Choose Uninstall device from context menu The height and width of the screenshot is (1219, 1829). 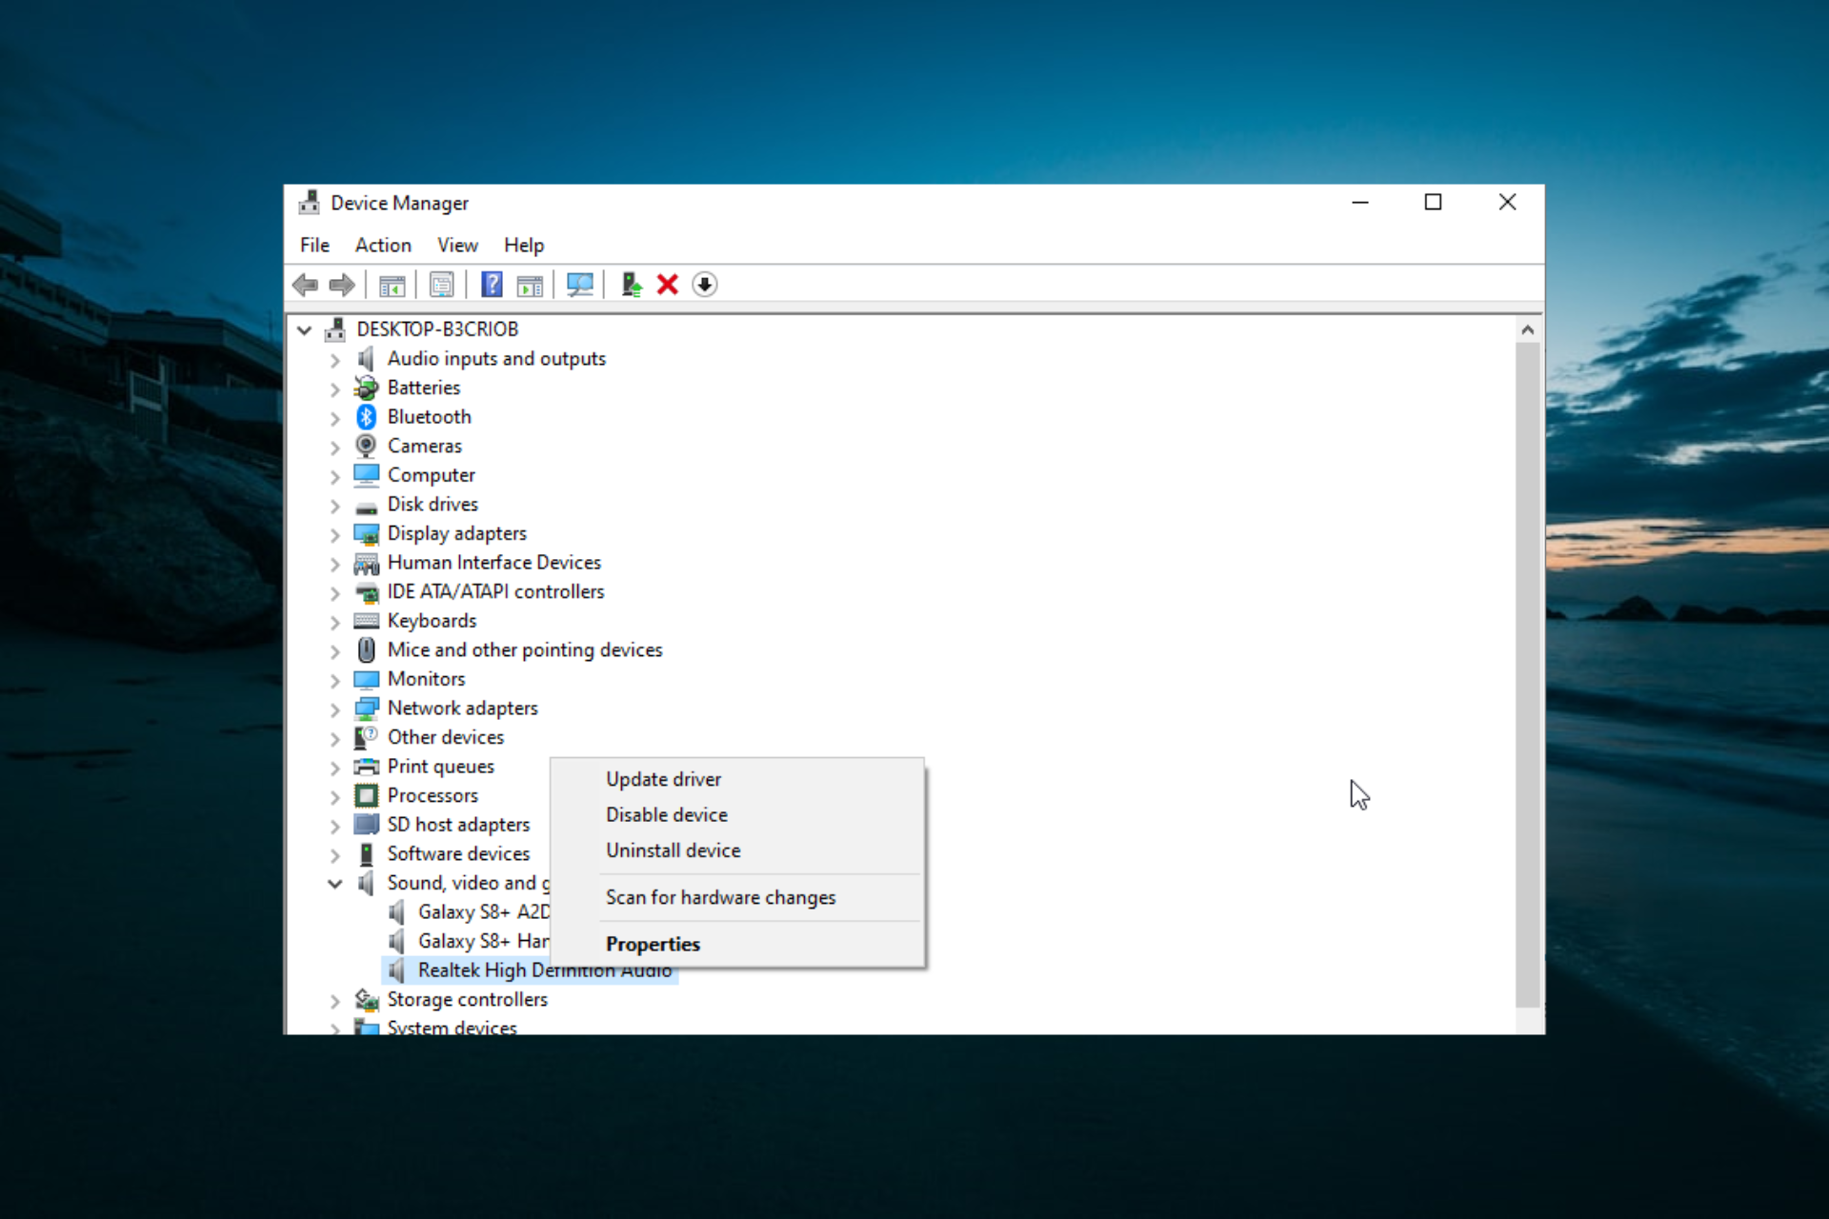tap(736, 850)
